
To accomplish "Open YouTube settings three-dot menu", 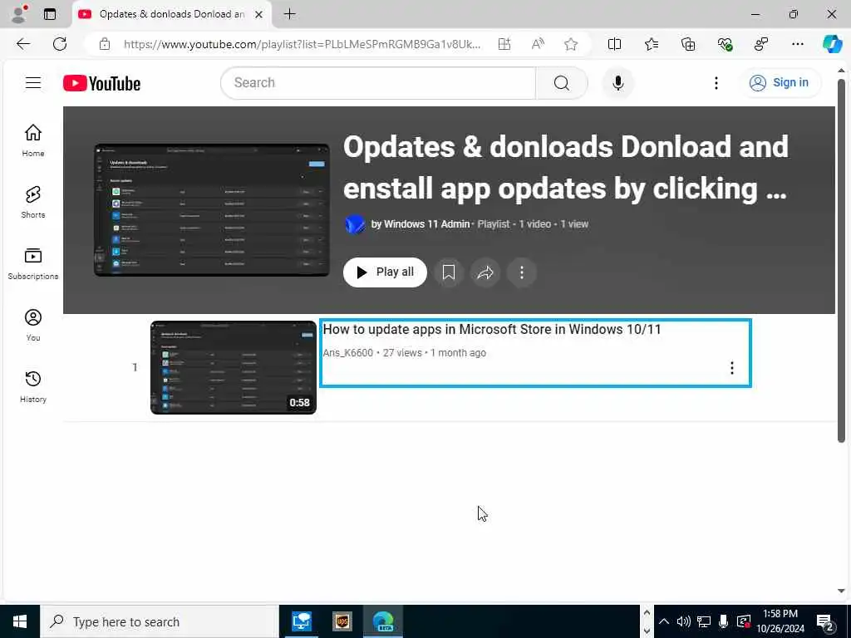I will click(716, 83).
